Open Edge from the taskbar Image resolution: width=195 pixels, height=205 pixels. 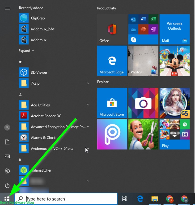140,199
